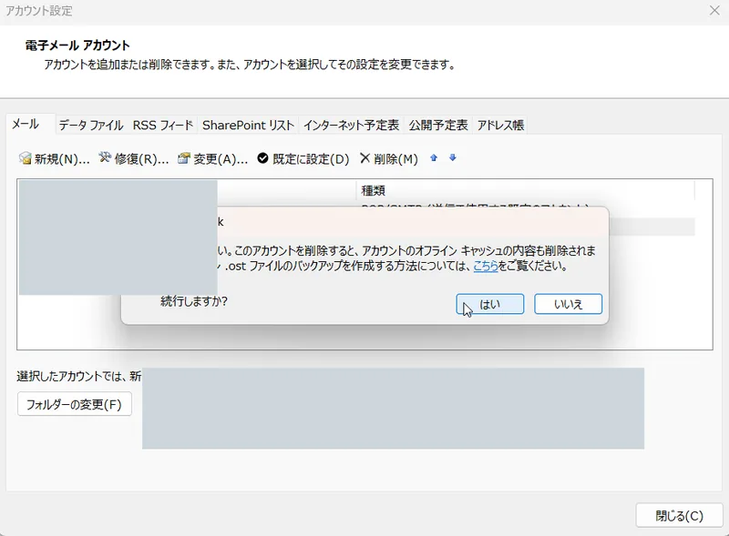Move account up with blue up arrow
The image size is (729, 536).
point(434,158)
